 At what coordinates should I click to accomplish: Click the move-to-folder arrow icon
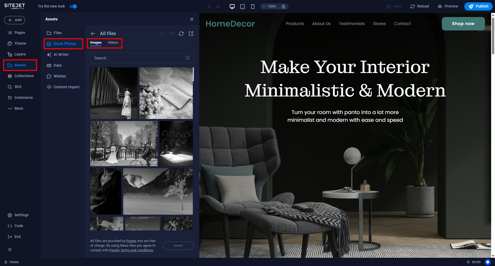162,34
